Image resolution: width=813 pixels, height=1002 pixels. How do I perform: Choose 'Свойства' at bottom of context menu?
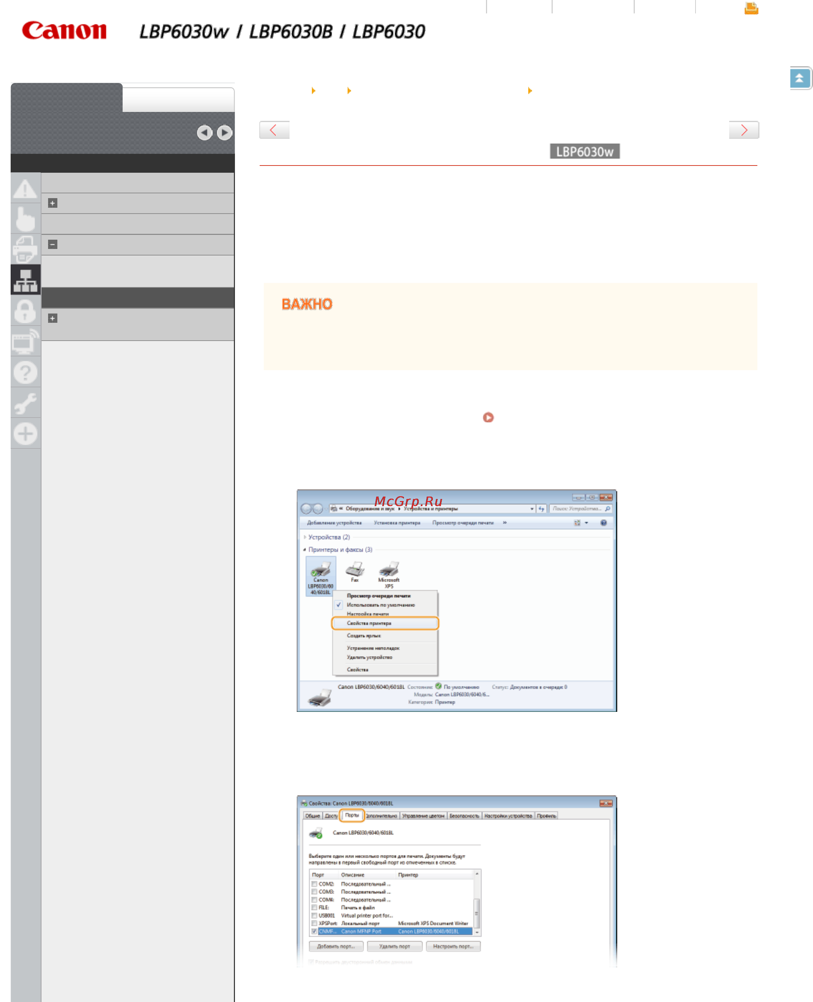357,670
